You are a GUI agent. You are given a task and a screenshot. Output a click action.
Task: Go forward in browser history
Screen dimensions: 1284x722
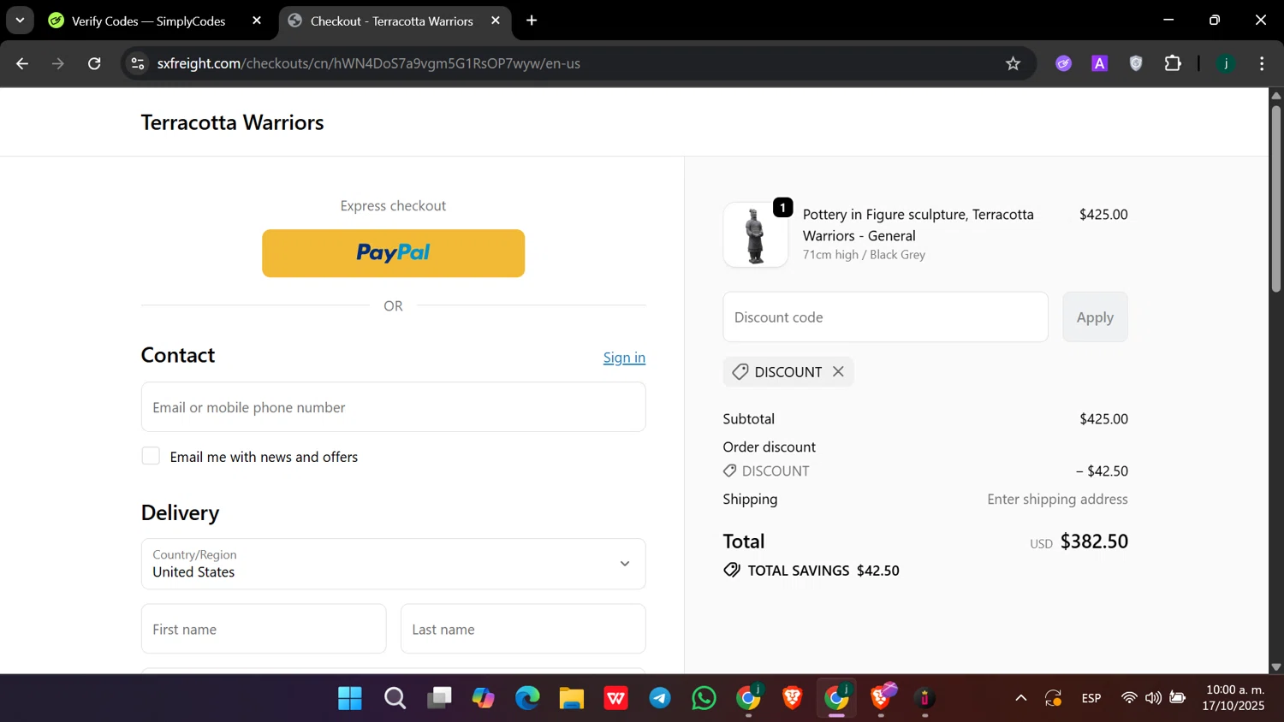(58, 63)
